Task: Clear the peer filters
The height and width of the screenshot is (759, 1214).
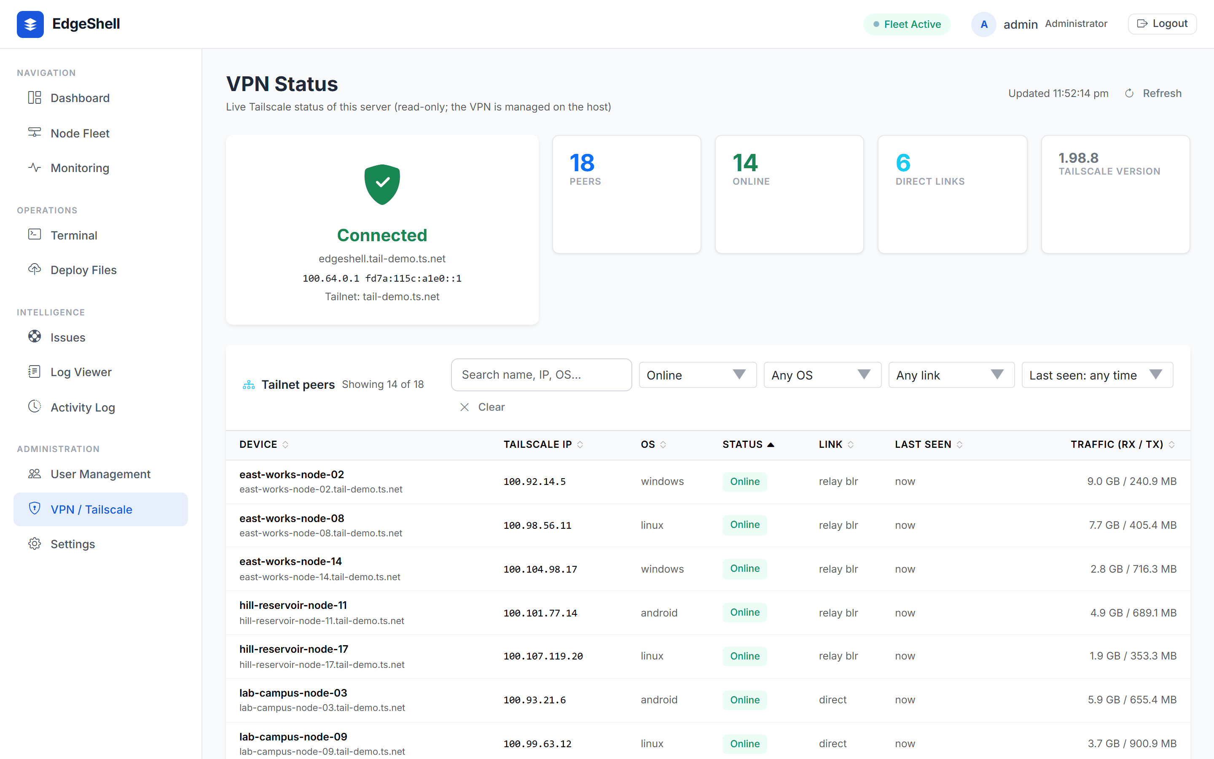Action: [482, 407]
